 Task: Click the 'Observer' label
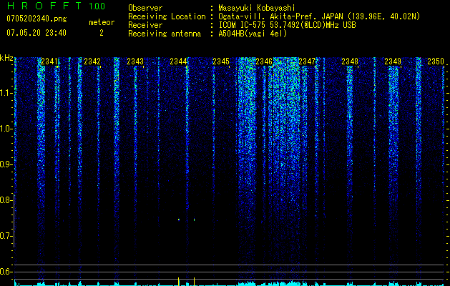pos(145,8)
